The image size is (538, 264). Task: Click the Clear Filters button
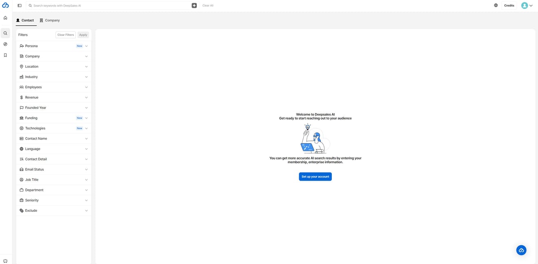66,35
